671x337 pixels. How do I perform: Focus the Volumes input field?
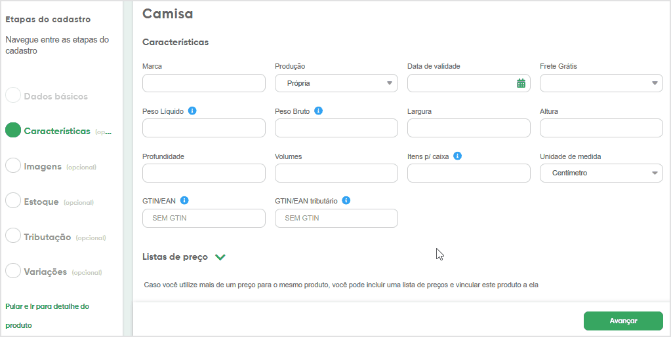click(336, 173)
